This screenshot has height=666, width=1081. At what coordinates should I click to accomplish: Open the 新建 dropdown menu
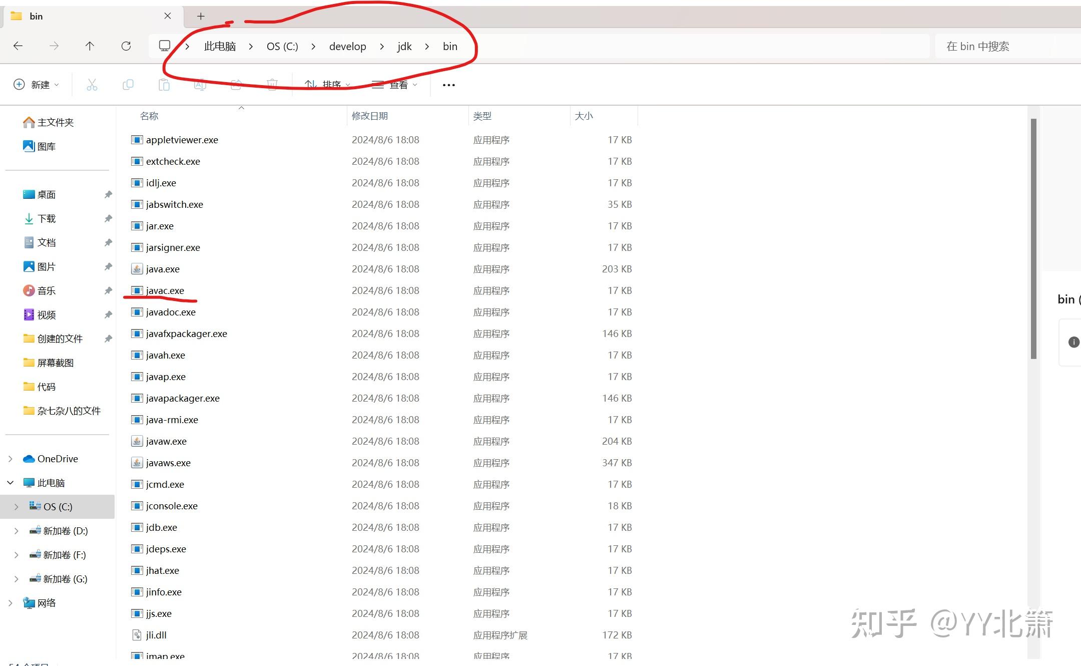(36, 85)
